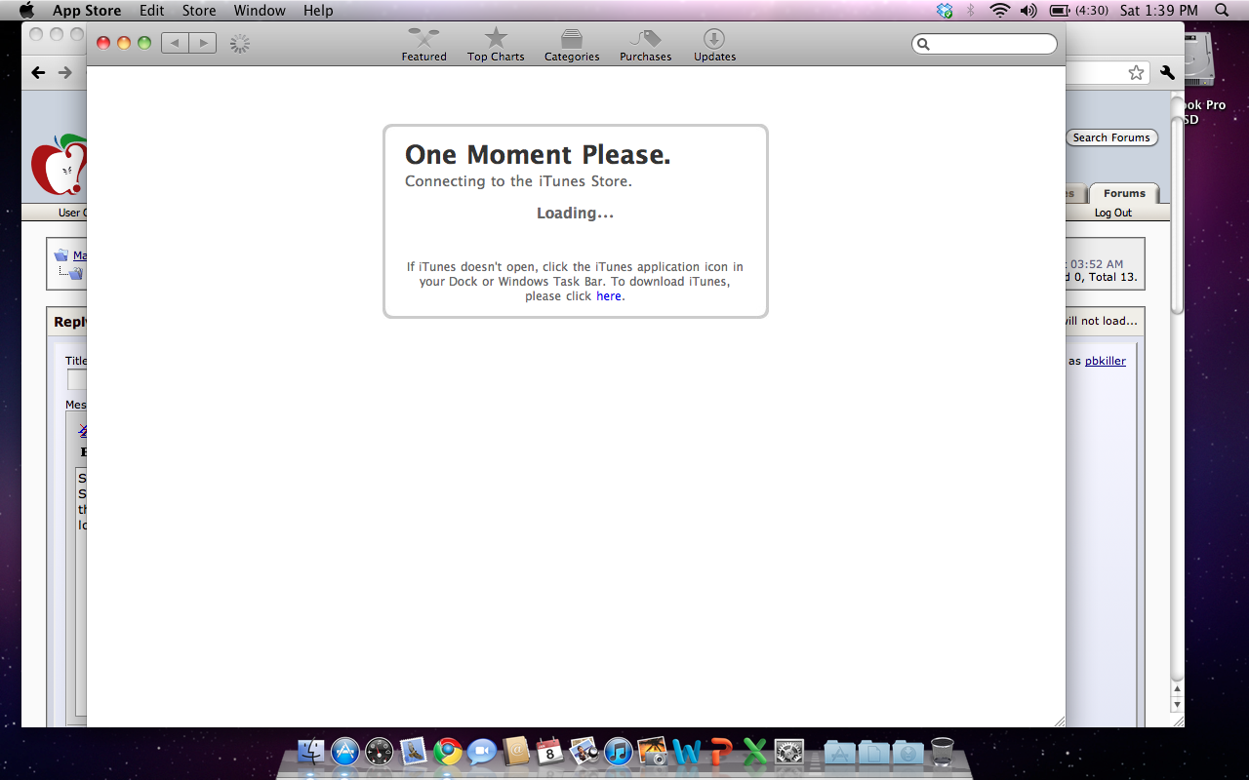Click browser forward arrow in background window
The height and width of the screenshot is (780, 1249).
(65, 72)
